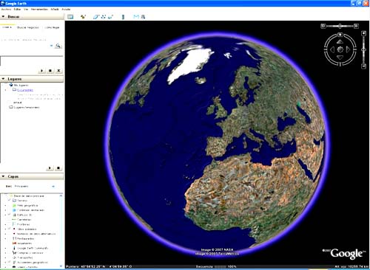
Task: Click in the fly-to search input field
Action: pyautogui.click(x=24, y=46)
